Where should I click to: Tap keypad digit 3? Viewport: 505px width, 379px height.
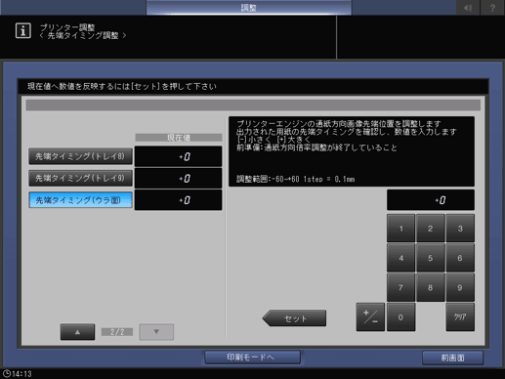460,229
